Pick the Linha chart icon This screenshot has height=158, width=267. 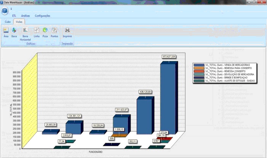click(x=37, y=32)
